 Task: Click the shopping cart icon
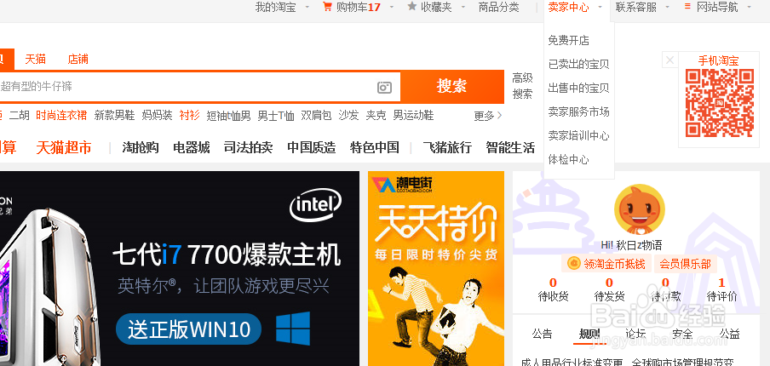[327, 7]
